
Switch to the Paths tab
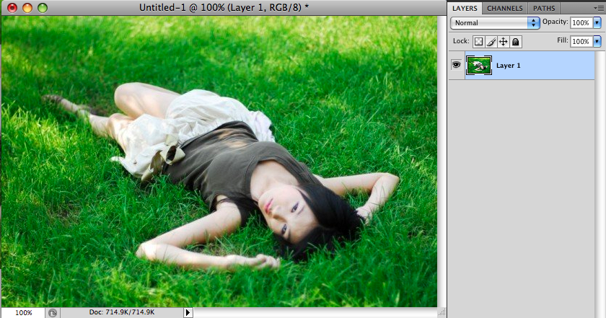[x=544, y=8]
